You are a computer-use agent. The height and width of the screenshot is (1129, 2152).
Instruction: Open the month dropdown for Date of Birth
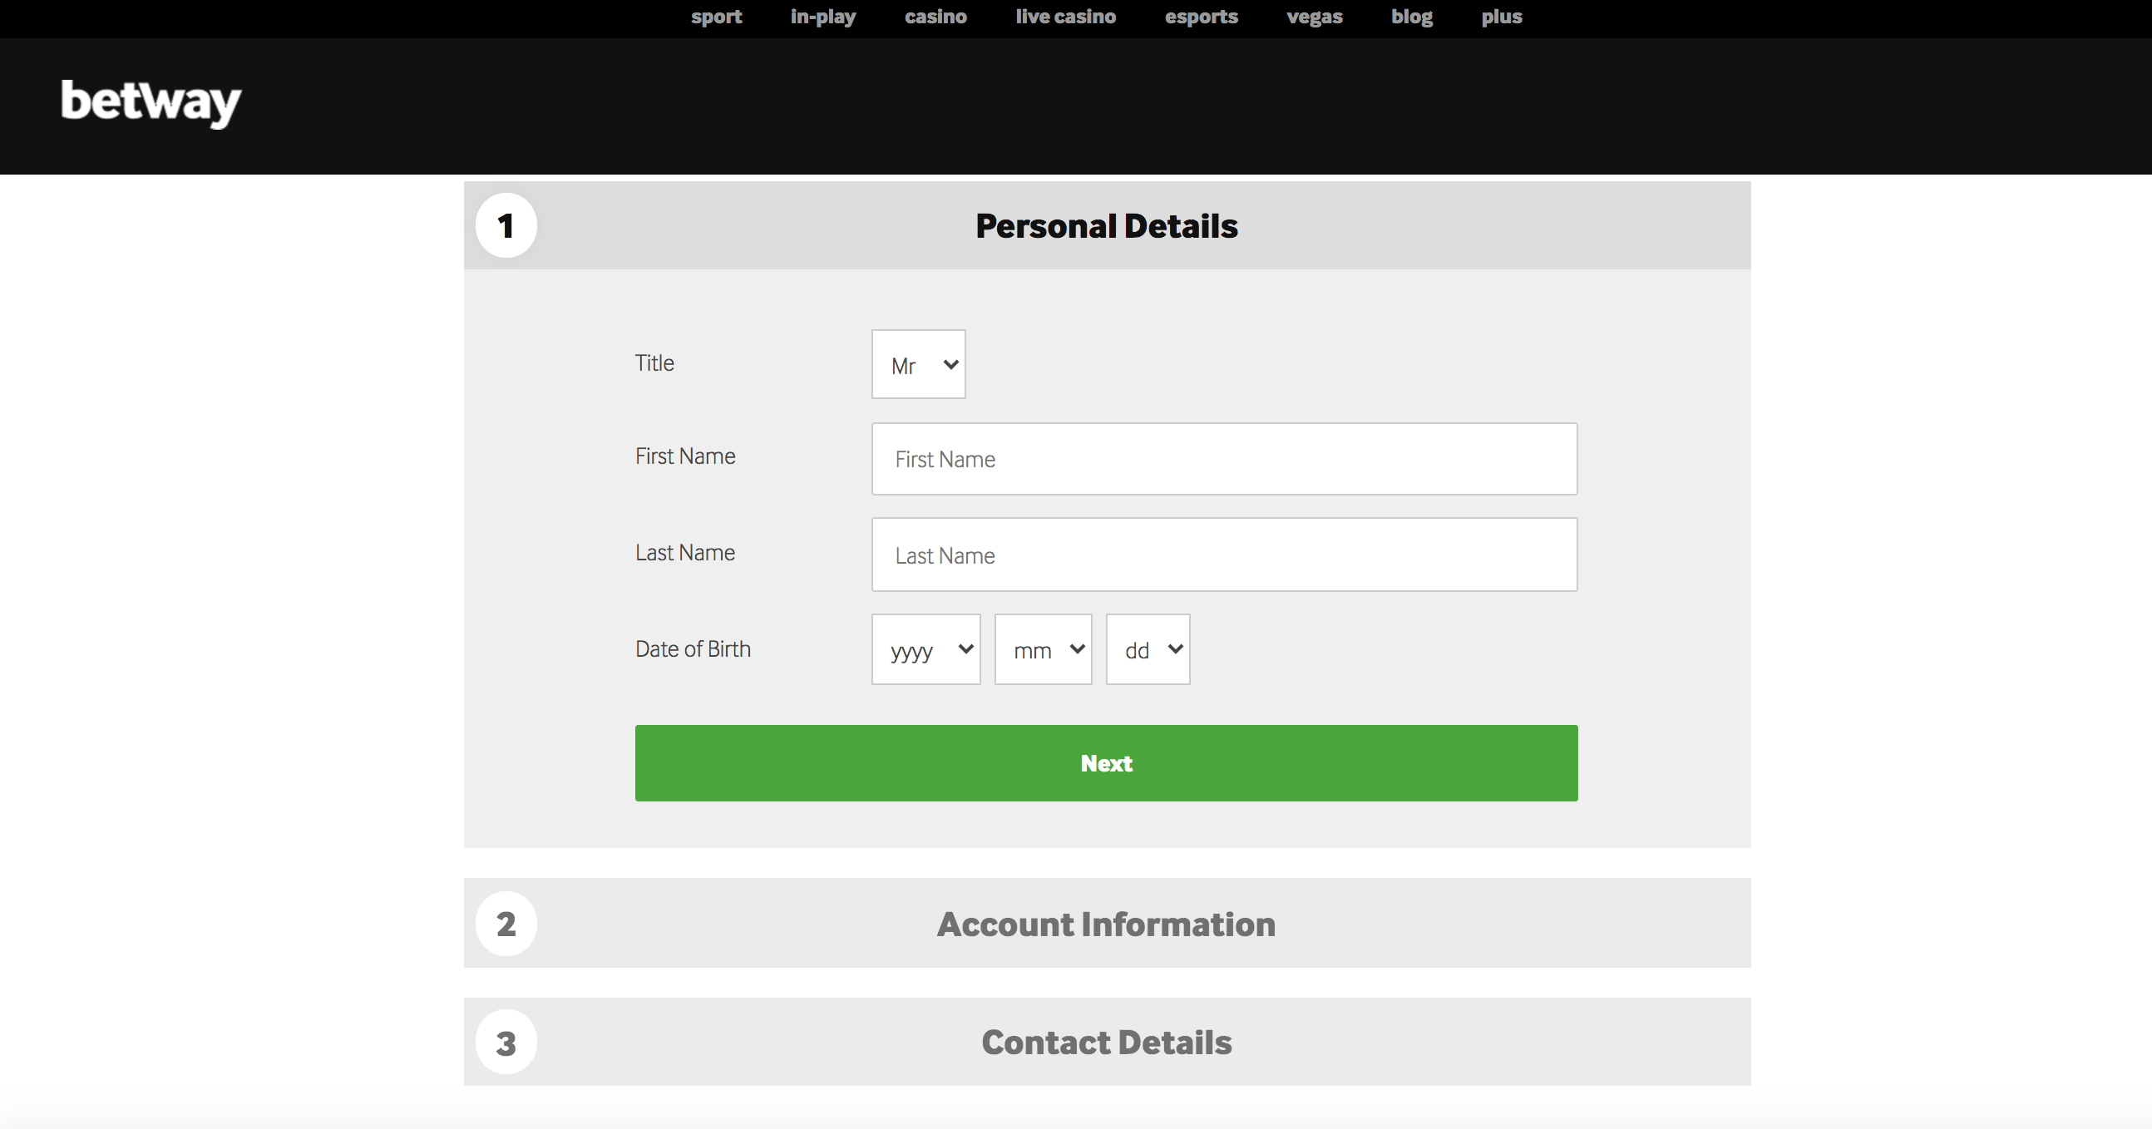(x=1043, y=648)
